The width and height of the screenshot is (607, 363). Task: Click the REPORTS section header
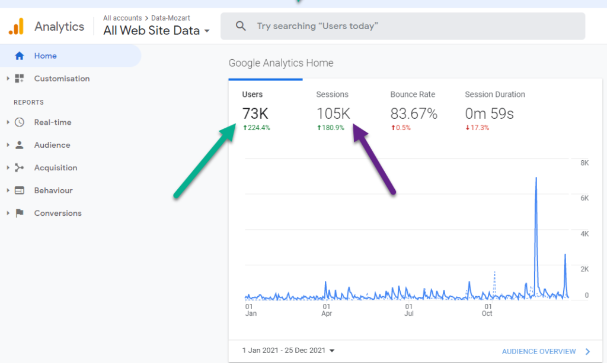click(28, 102)
